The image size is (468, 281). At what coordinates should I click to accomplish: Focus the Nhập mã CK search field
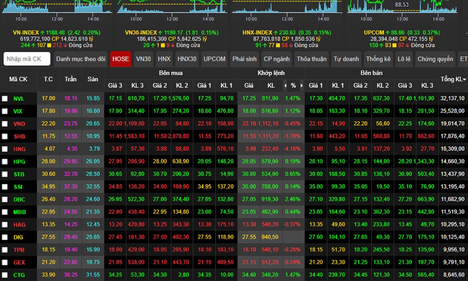coord(27,59)
